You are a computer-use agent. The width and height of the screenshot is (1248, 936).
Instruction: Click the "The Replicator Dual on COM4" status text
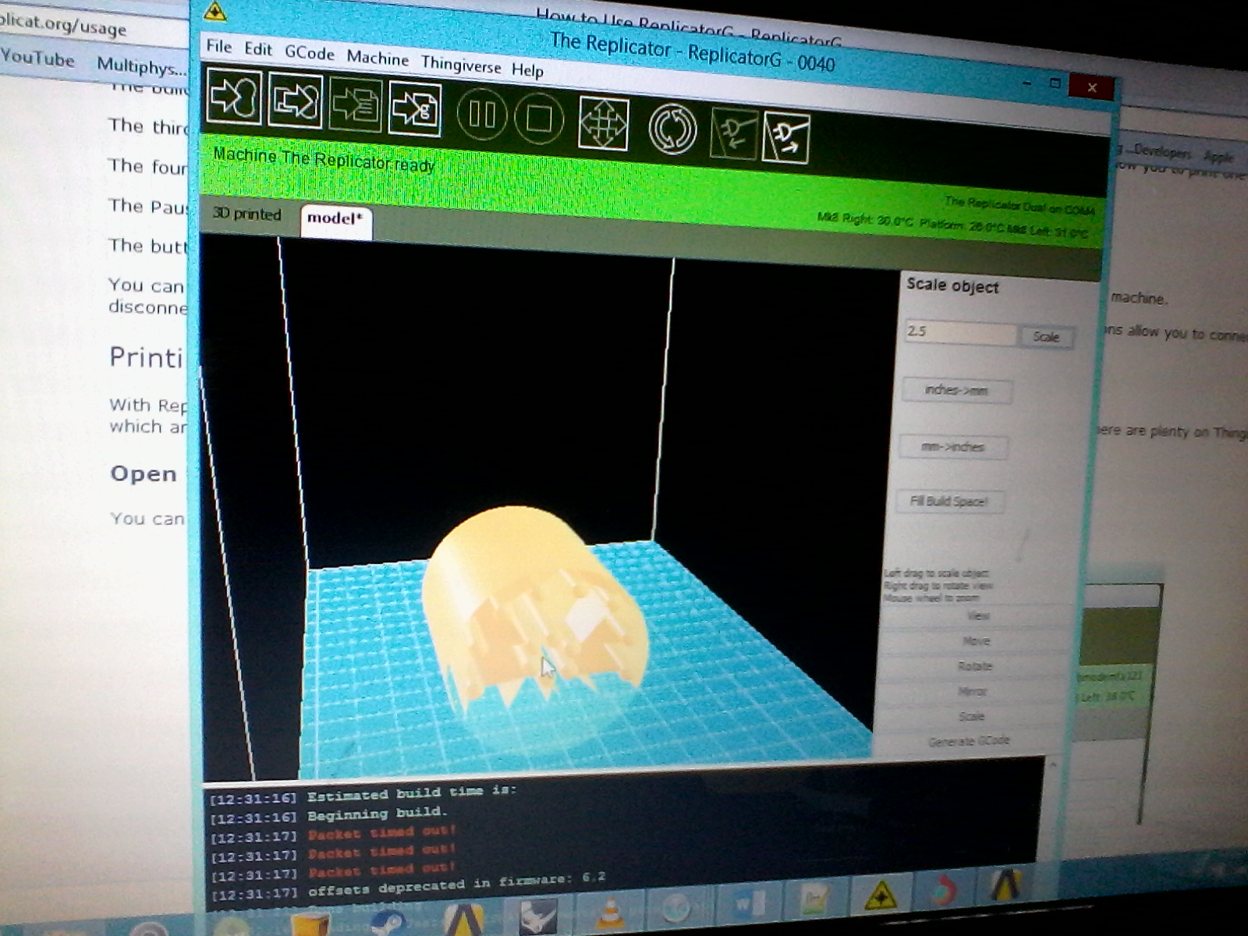click(x=1019, y=206)
